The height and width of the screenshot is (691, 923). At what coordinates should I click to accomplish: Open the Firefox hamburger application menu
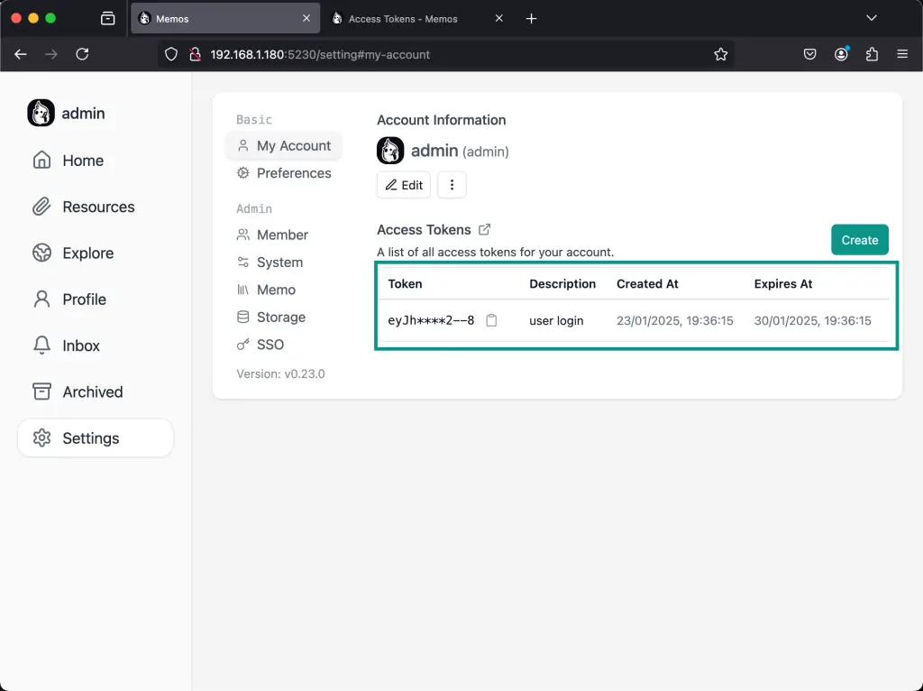(902, 54)
